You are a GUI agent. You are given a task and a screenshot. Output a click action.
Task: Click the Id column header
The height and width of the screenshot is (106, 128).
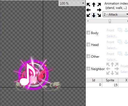[x=94, y=80]
